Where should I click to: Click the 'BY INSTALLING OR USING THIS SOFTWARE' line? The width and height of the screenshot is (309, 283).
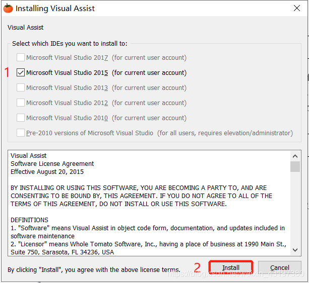coord(139,188)
